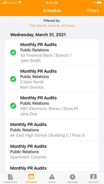Open the Inspections document icon
The height and width of the screenshot is (184, 104).
[10, 177]
